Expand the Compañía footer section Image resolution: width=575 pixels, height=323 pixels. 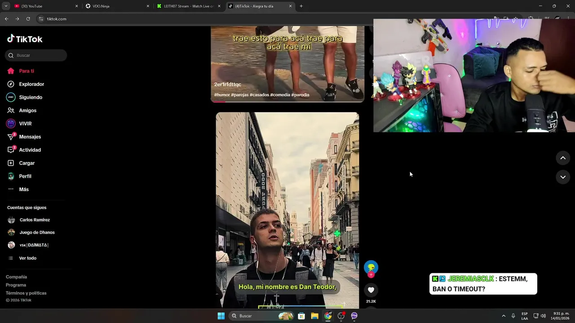[16, 277]
